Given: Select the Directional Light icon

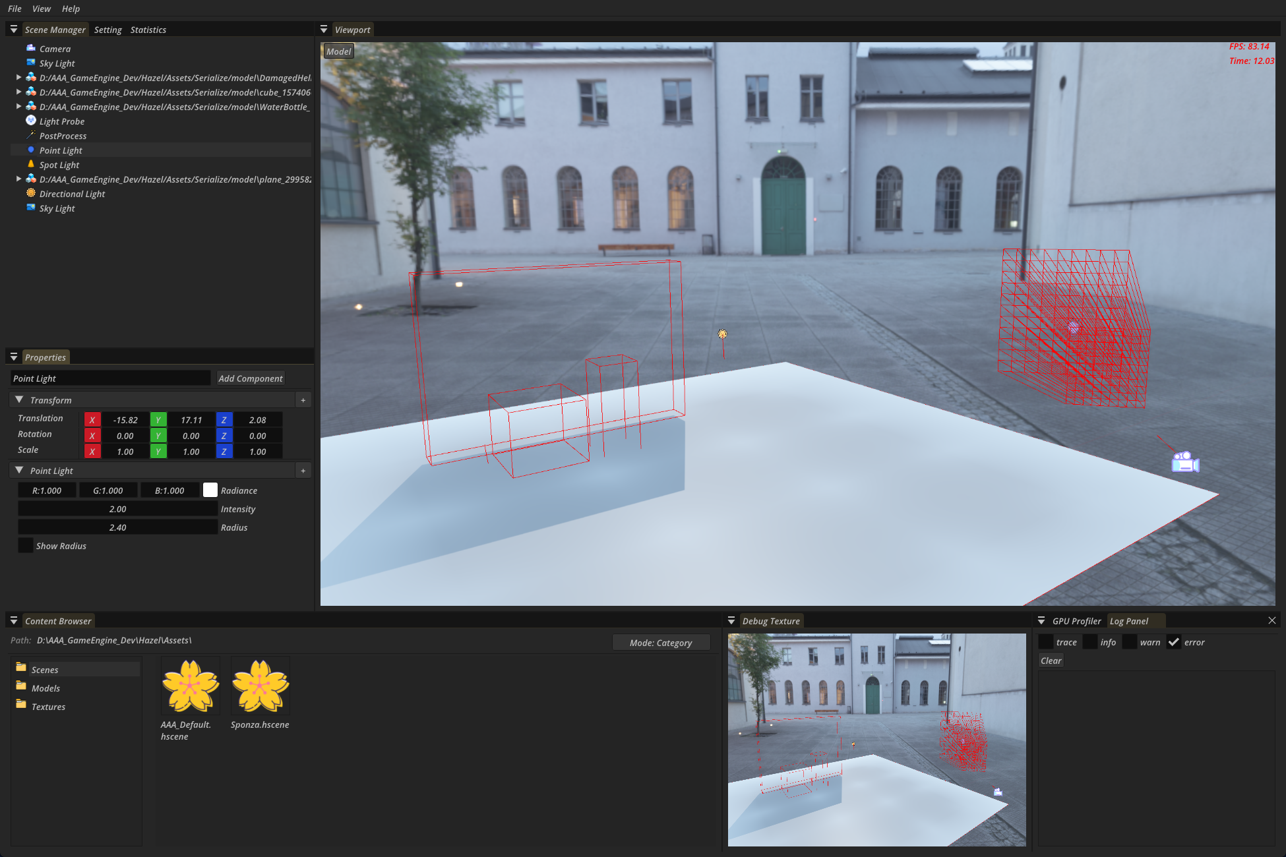Looking at the screenshot, I should (31, 193).
